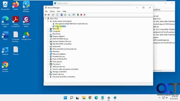Click the Disable device down-arrow circle icon

click(x=84, y=15)
